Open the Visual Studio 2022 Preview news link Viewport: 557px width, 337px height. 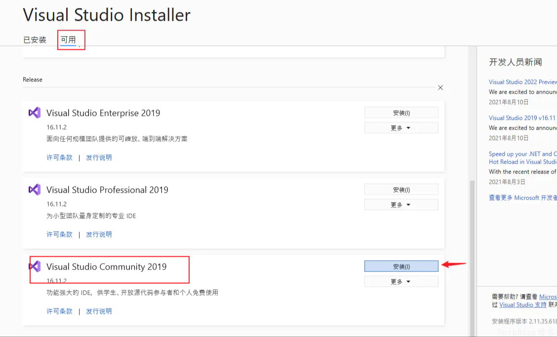(522, 82)
